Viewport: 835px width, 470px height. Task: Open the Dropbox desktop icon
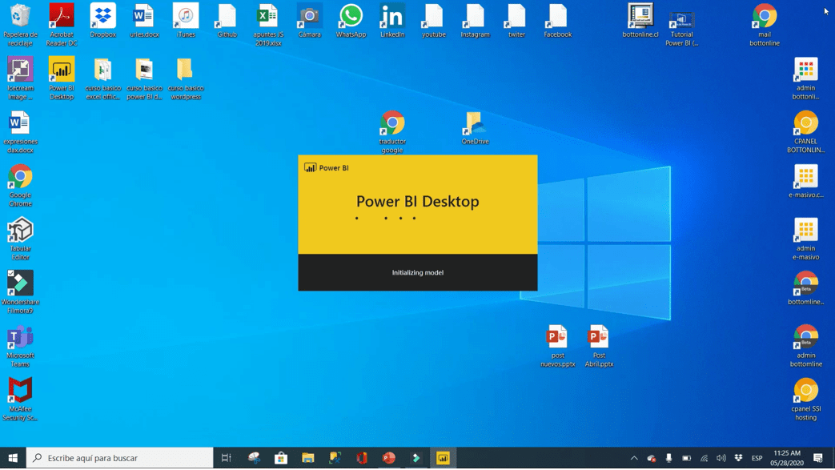(x=102, y=18)
